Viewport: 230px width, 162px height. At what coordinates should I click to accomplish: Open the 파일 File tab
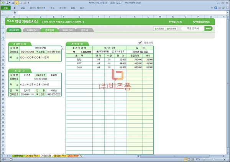6,8
